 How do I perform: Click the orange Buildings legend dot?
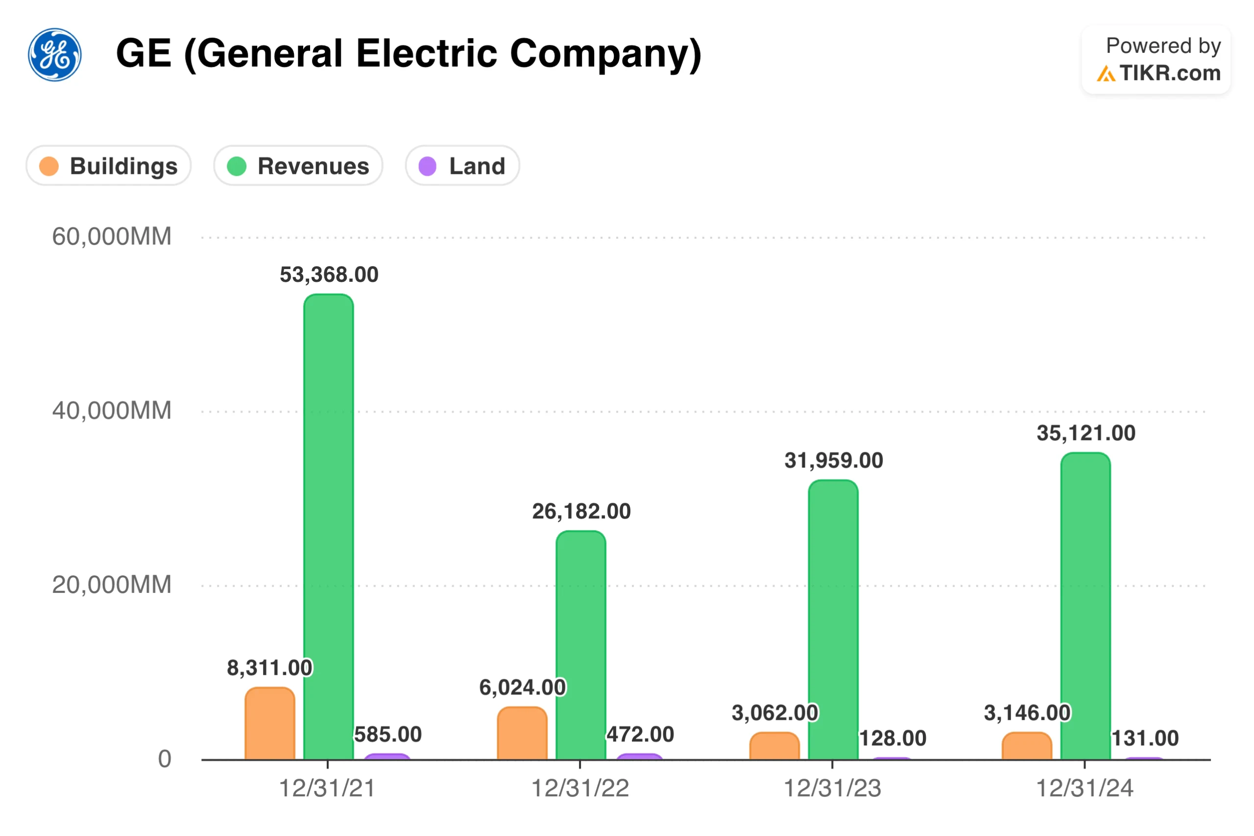(x=49, y=166)
